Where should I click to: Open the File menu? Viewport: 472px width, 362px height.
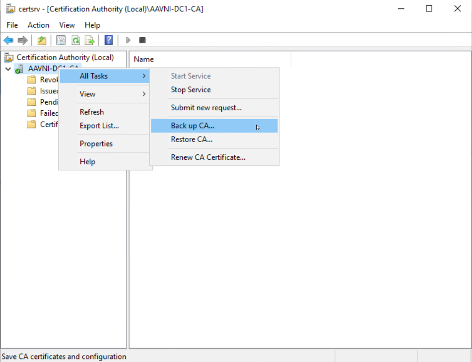point(12,25)
